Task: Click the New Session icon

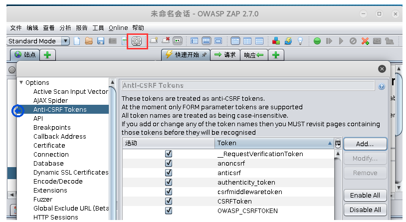Action: (x=77, y=41)
